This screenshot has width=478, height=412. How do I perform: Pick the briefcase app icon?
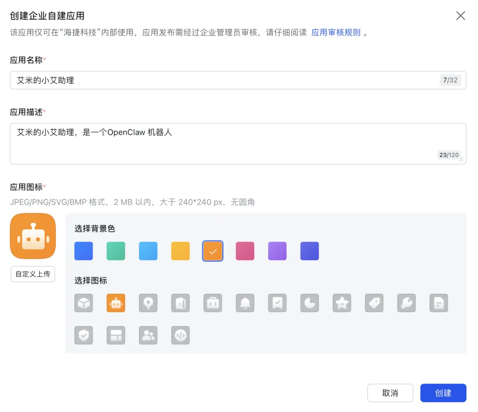point(213,303)
